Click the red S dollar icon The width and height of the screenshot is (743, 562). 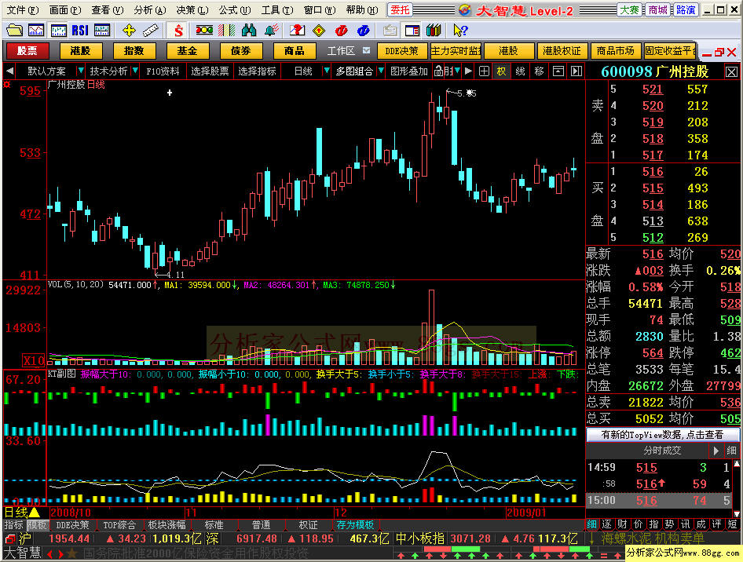coord(178,31)
